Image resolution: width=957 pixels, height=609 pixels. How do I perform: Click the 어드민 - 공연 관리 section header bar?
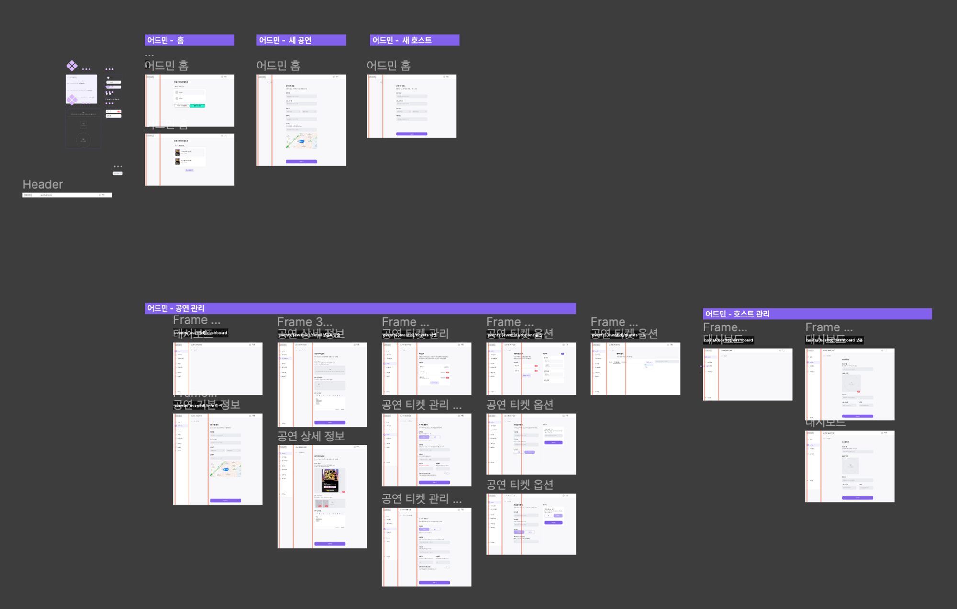pos(360,308)
